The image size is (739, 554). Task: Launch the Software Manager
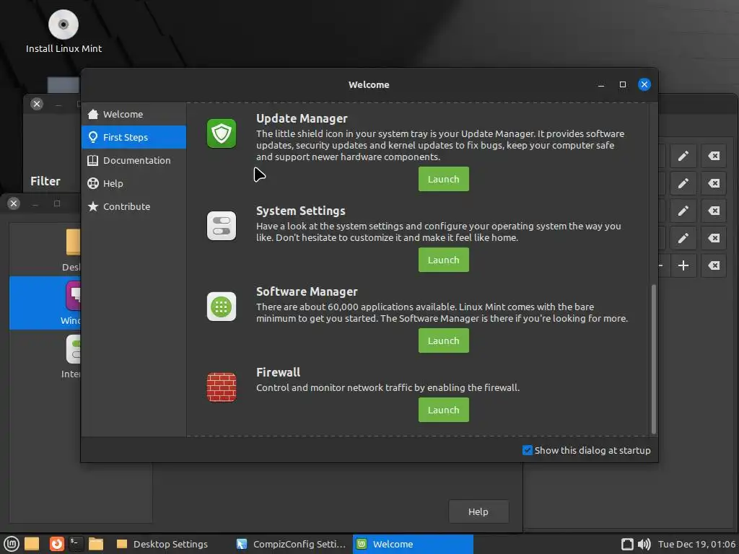[444, 340]
